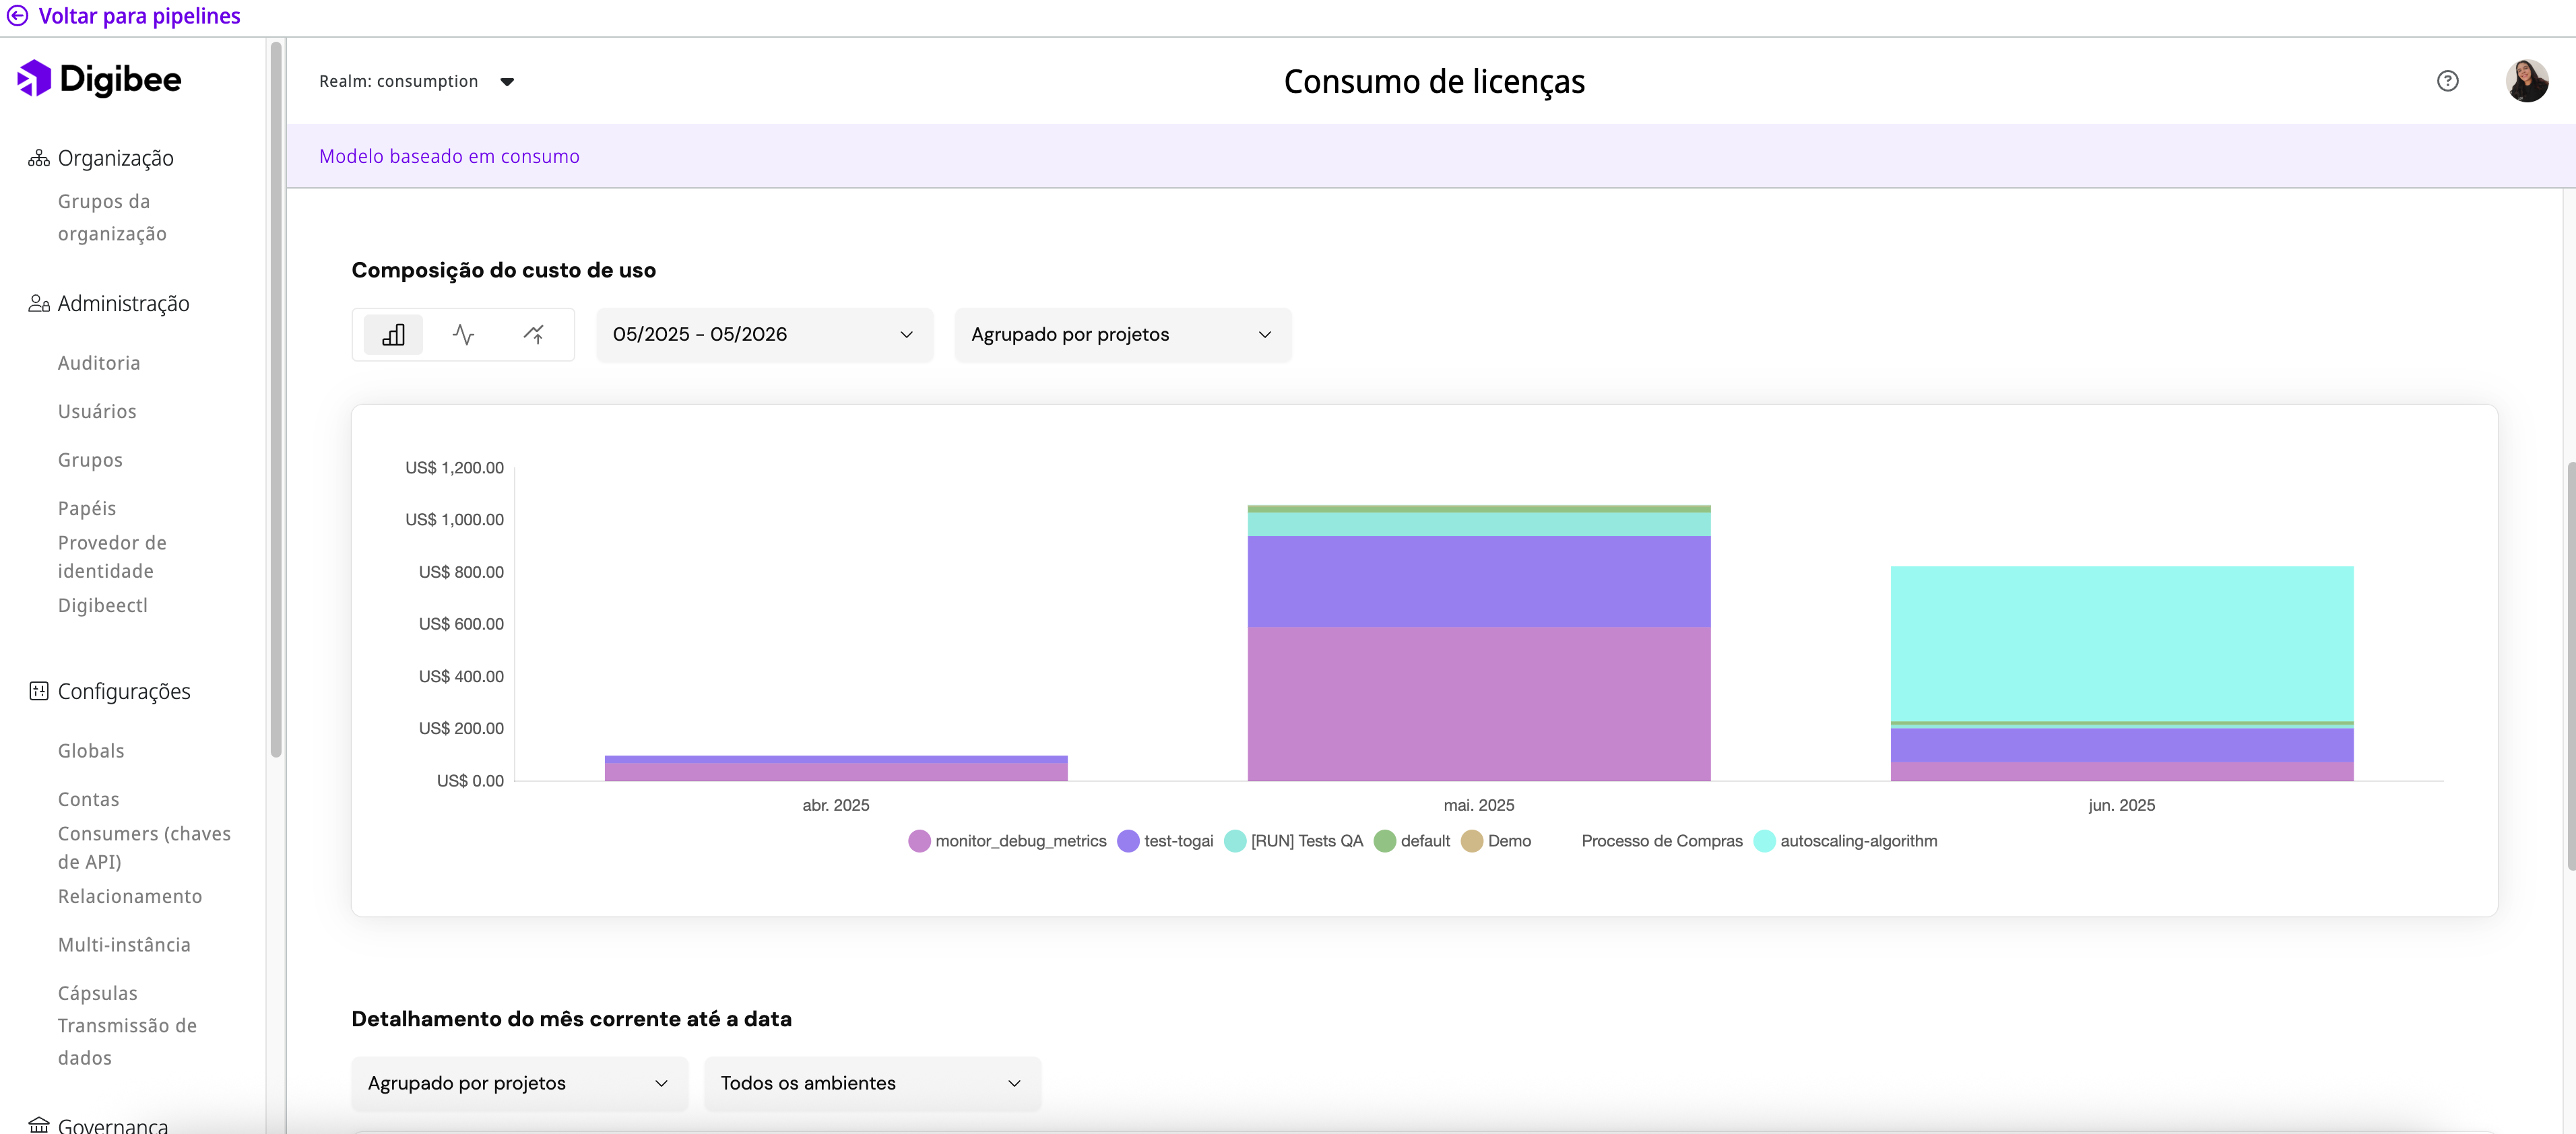Go to Usuários in the sidebar
This screenshot has width=2576, height=1134.
tap(97, 411)
